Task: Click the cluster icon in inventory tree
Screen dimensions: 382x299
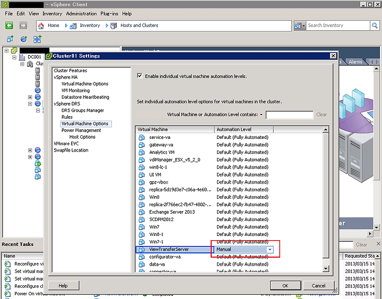Action: 30,64
